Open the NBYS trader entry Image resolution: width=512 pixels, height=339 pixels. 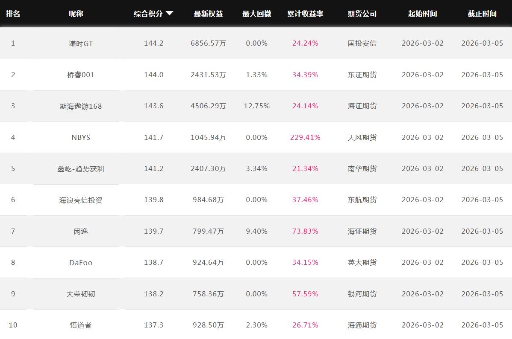[81, 137]
